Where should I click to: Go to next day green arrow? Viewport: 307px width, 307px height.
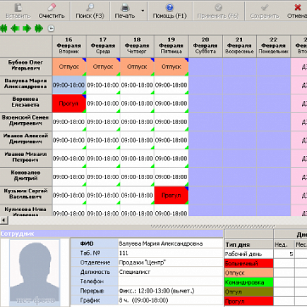pyautogui.click(x=27, y=28)
